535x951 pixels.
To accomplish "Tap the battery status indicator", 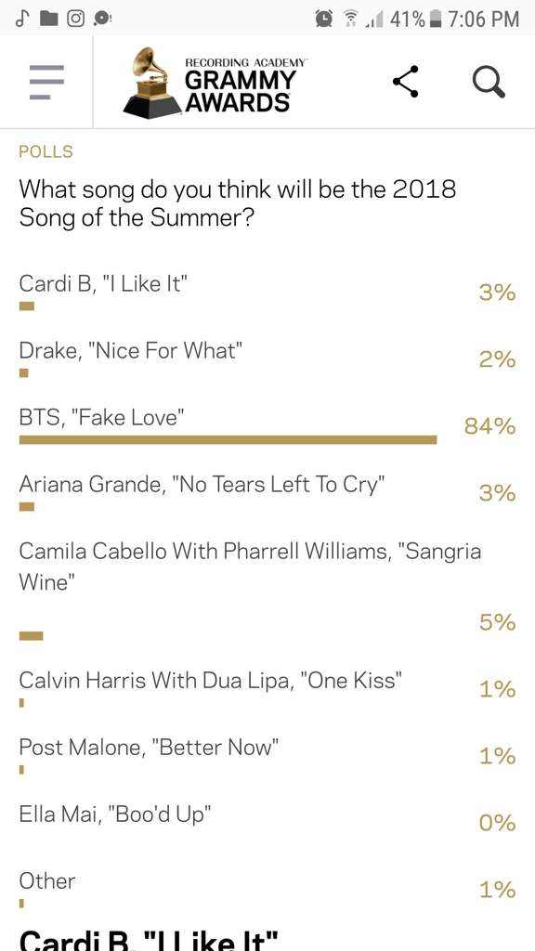I will pos(435,19).
